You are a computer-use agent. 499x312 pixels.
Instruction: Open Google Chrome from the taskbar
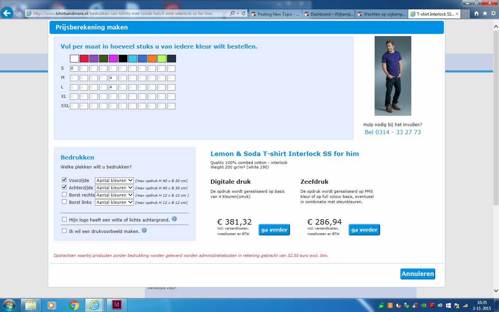pyautogui.click(x=73, y=305)
